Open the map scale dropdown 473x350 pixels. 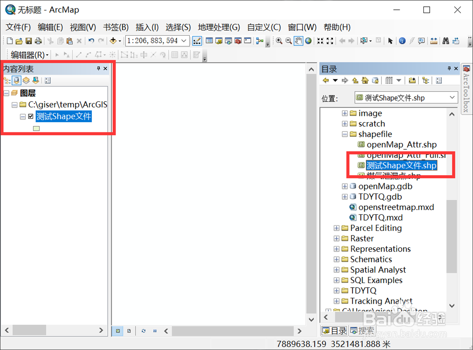[x=184, y=41]
